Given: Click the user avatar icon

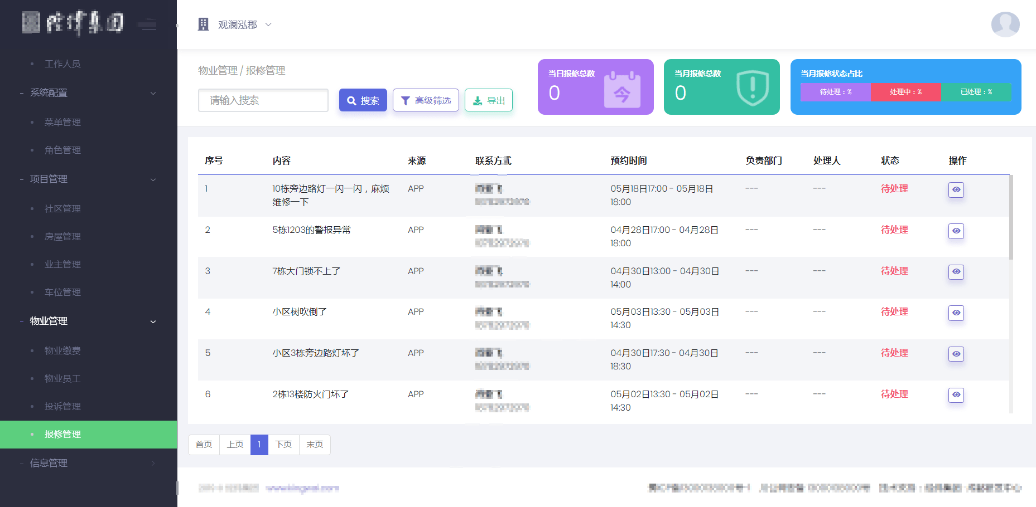Looking at the screenshot, I should tap(1005, 25).
